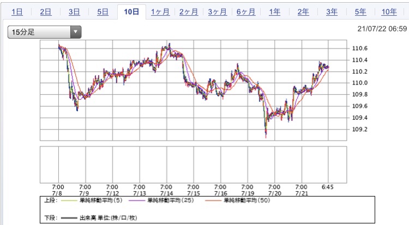Open the 15分足 interval dropdown
Viewport: 409px width, 225px height.
44,32
